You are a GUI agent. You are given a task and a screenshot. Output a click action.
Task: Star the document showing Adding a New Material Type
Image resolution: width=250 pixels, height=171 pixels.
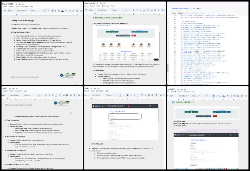[16, 4]
